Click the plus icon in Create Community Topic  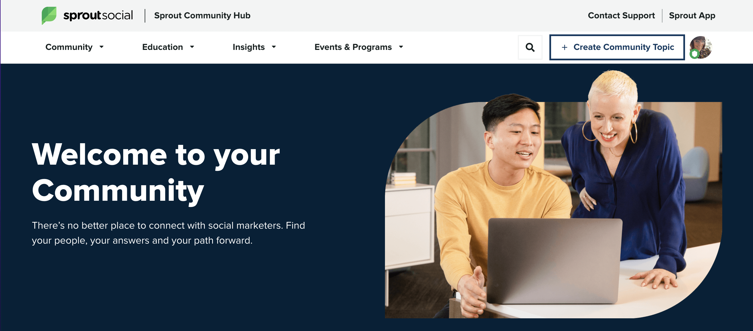[x=564, y=47]
